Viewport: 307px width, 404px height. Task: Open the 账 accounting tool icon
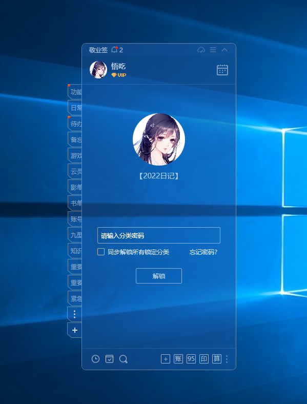click(x=178, y=359)
